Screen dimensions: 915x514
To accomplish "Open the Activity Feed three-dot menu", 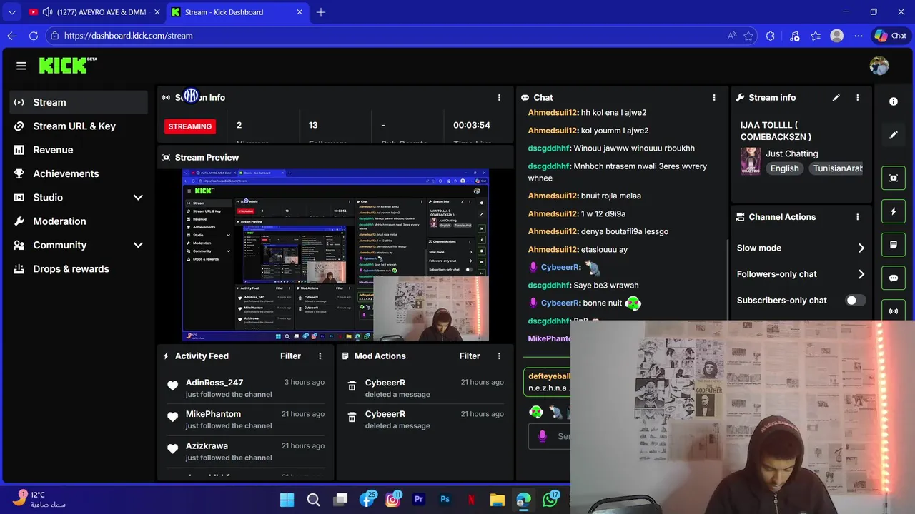I will 320,356.
